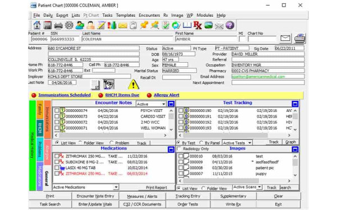Maximize the Encounter Notes panel
The width and height of the screenshot is (337, 210).
click(x=171, y=104)
